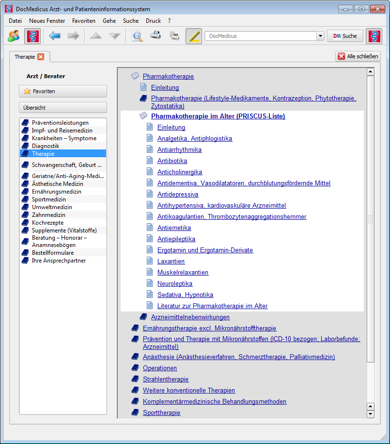
Task: Click the DocMedicus home logo button in the toolbar
Action: 32,36
